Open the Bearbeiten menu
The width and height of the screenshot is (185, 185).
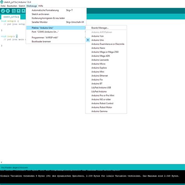tap(12, 6)
